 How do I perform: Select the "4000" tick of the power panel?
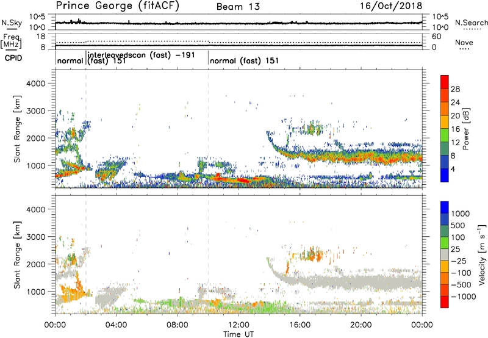point(35,84)
